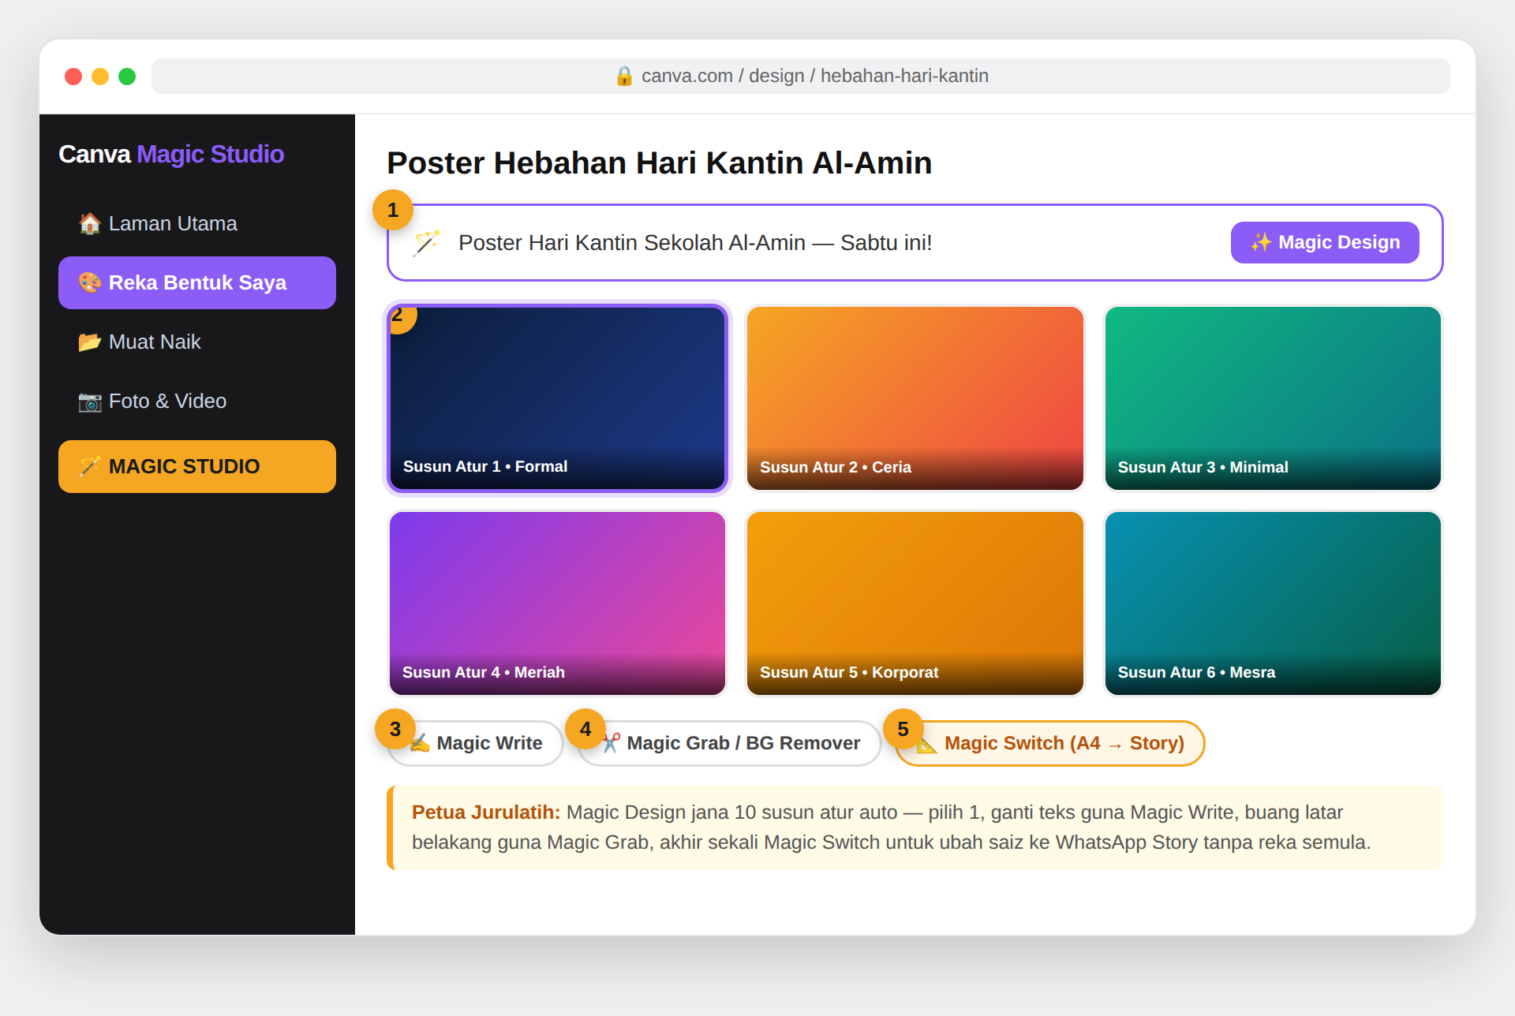
Task: Pick Susun Atur 6 Mesra thumbnail
Action: tap(1273, 603)
